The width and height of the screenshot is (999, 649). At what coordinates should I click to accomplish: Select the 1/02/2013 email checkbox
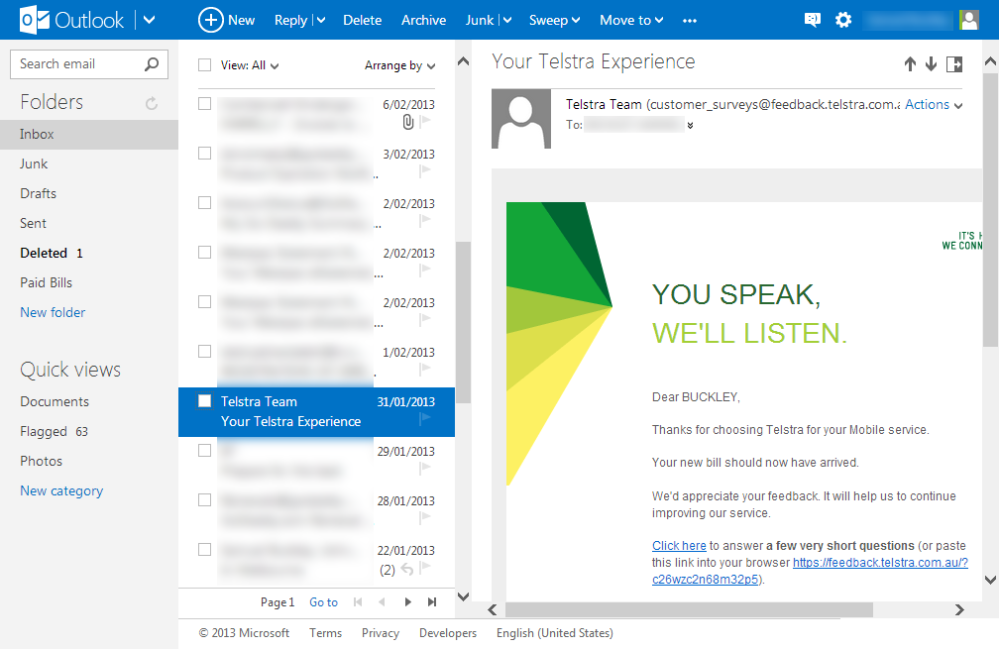[x=204, y=352]
